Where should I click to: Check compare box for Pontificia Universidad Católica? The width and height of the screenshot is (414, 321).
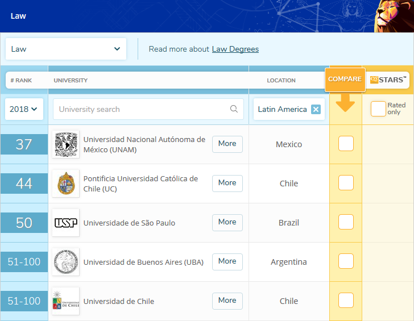point(346,182)
